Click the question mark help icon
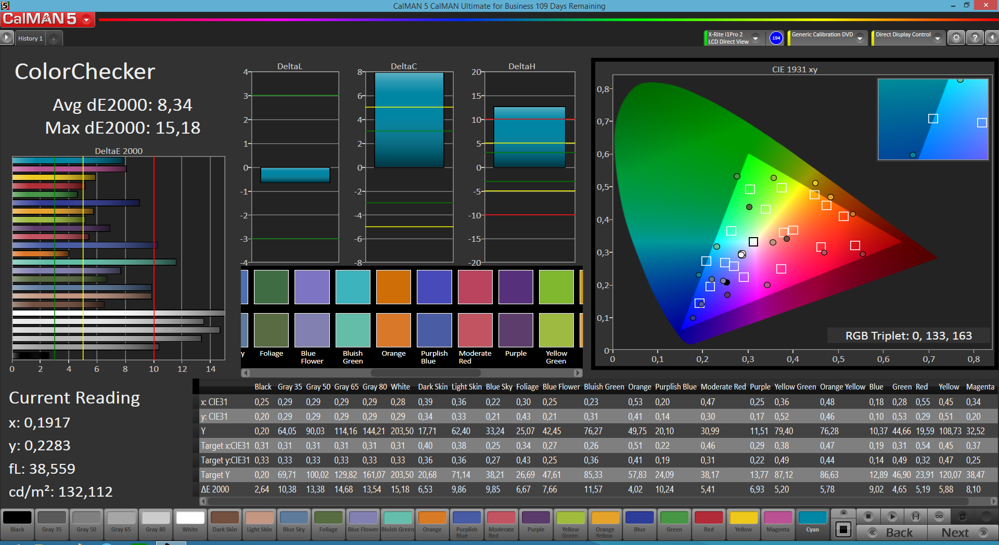Viewport: 999px width, 545px height. (975, 38)
